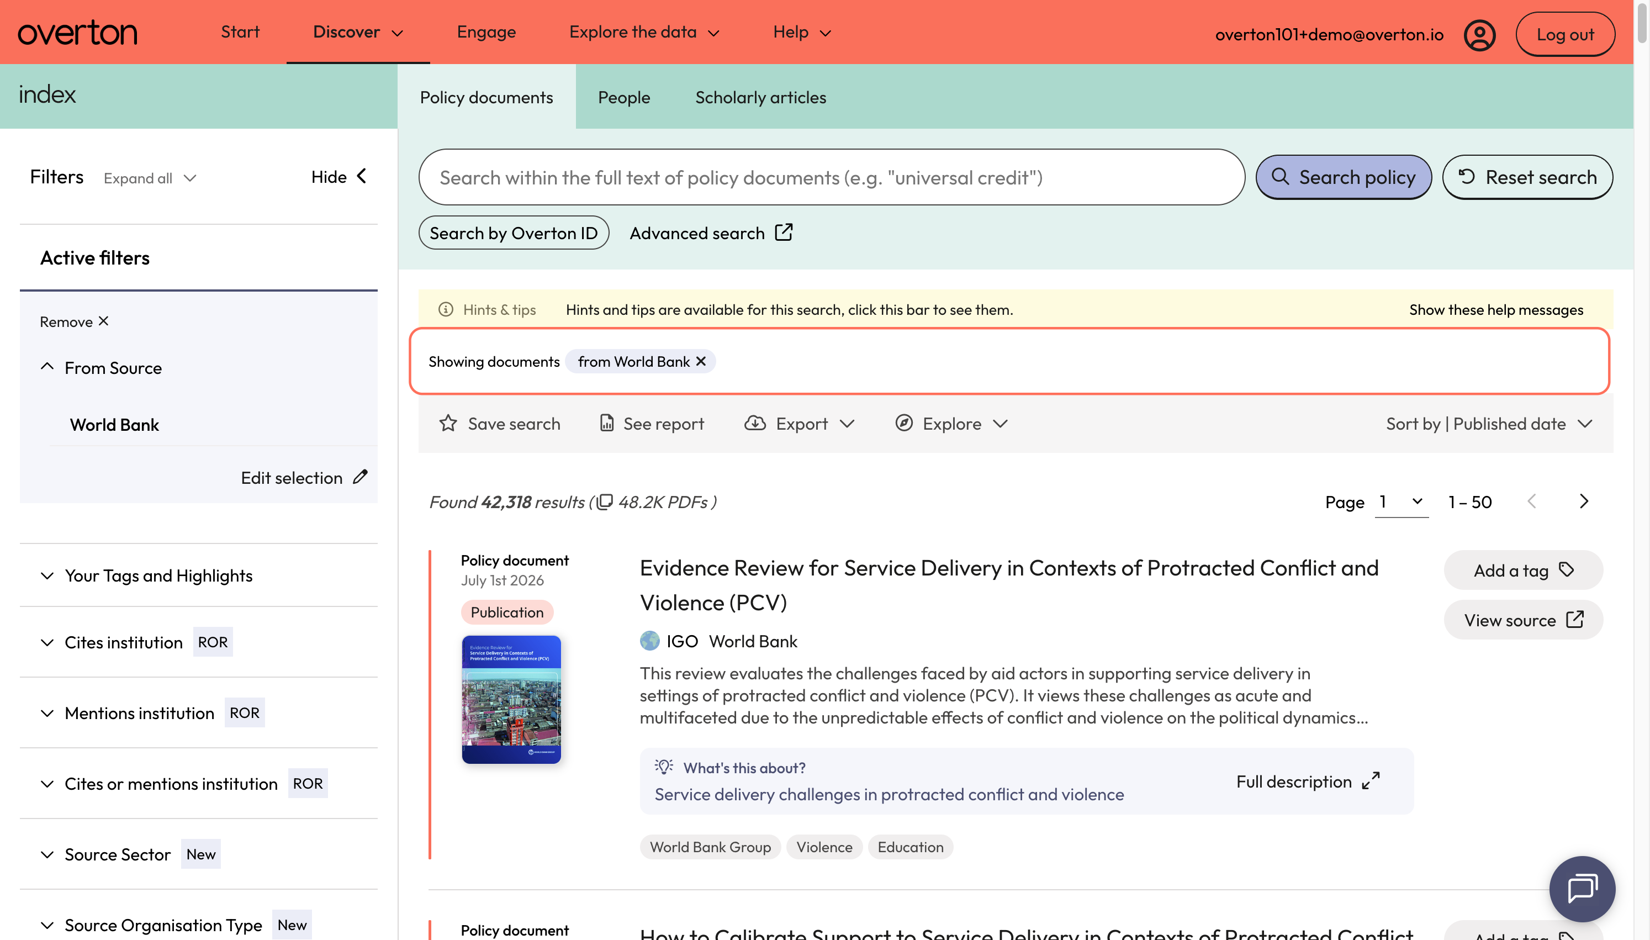1650x940 pixels.
Task: Click the Log out button
Action: tap(1565, 34)
